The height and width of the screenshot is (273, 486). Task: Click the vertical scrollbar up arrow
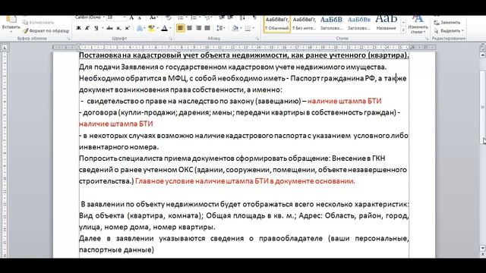click(483, 55)
